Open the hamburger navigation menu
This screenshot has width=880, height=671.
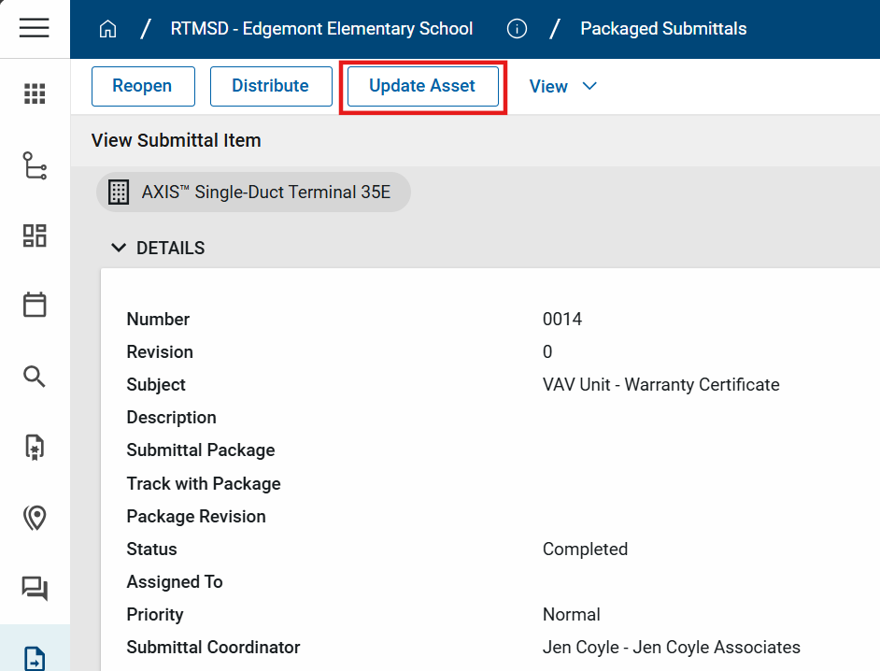35,28
